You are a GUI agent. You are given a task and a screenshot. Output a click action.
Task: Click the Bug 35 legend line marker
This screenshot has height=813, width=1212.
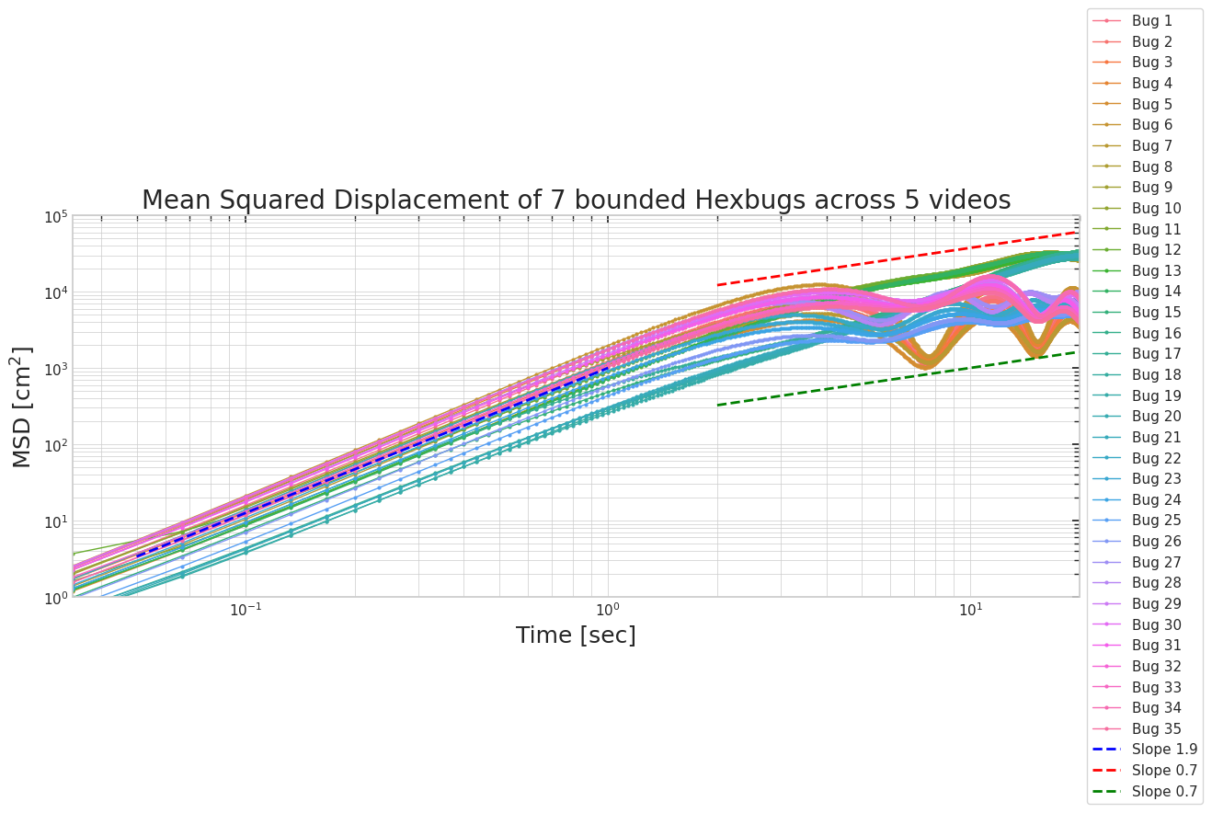coord(1107,728)
